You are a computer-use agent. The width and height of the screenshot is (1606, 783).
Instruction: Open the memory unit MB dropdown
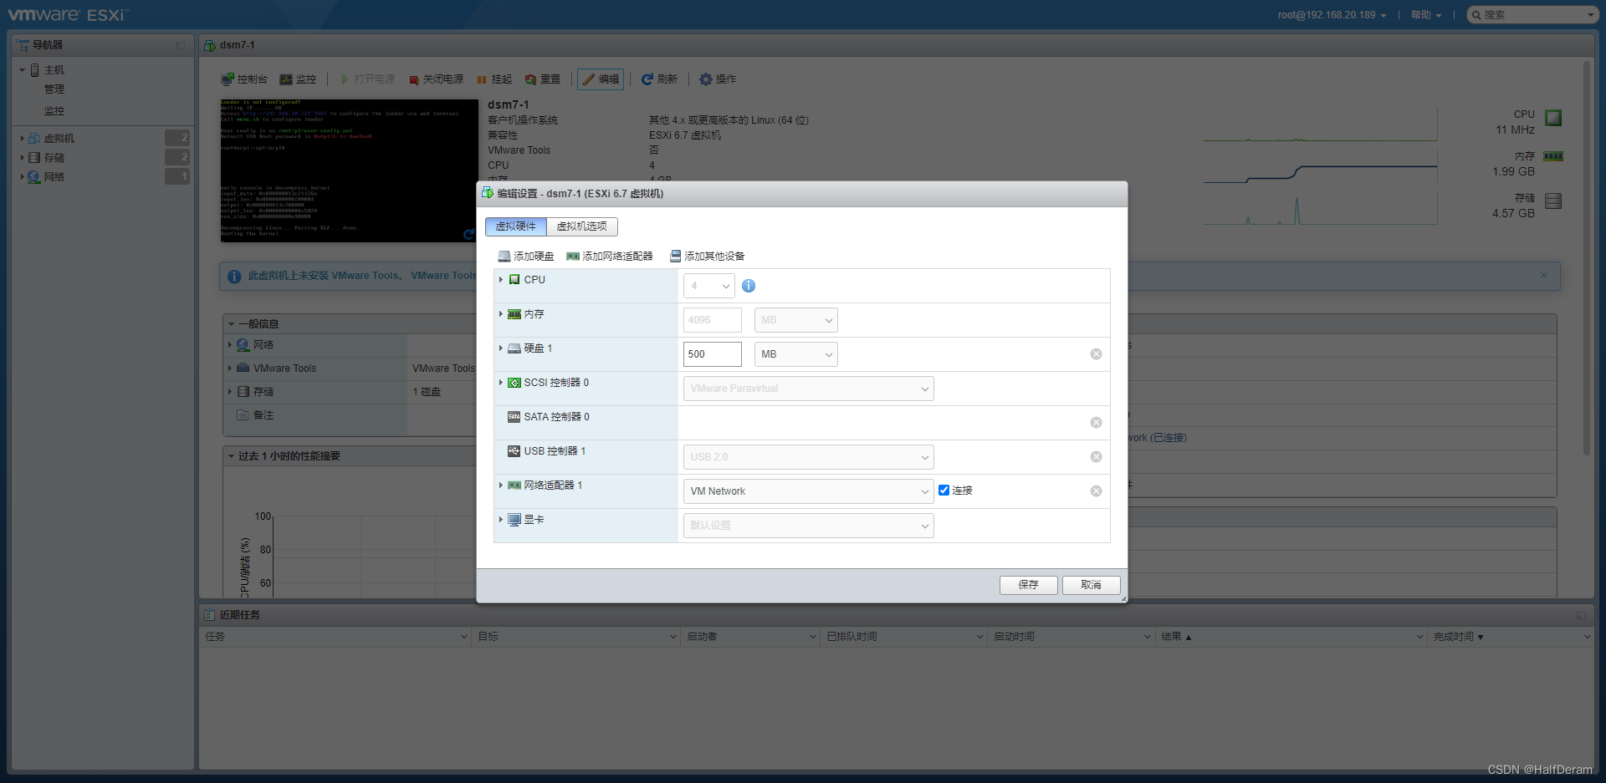click(795, 320)
